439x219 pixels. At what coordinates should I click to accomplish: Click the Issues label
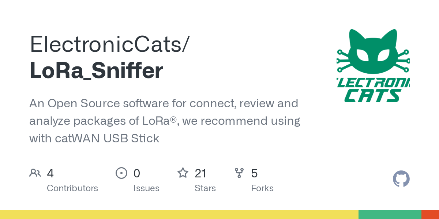[x=146, y=188]
